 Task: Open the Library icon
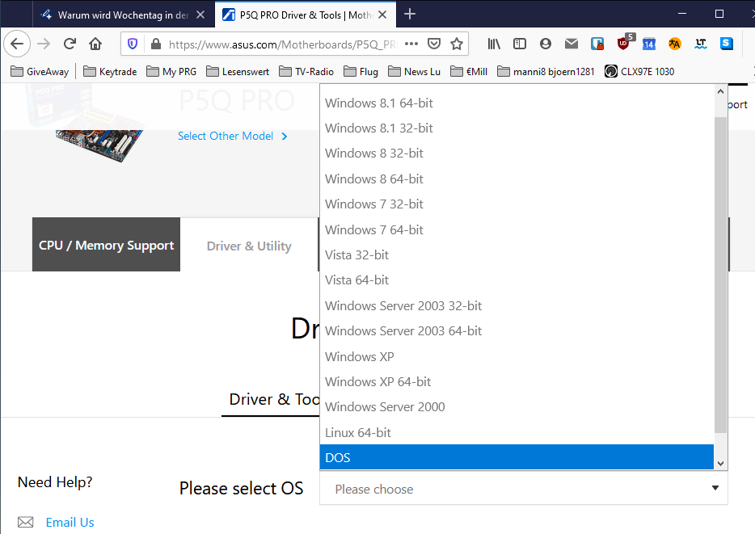point(494,44)
